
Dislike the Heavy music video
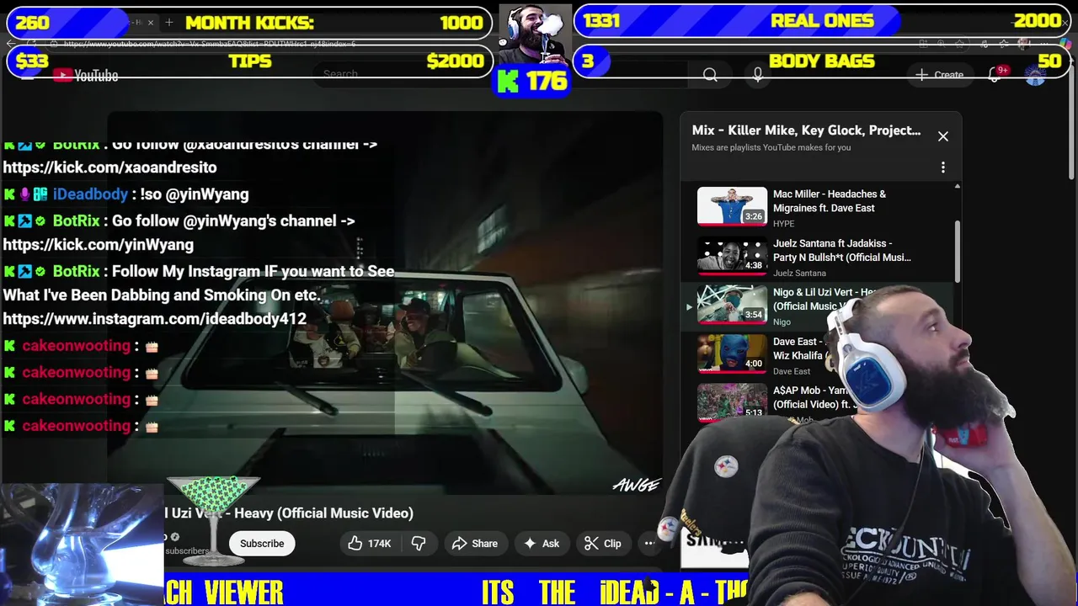pos(419,544)
